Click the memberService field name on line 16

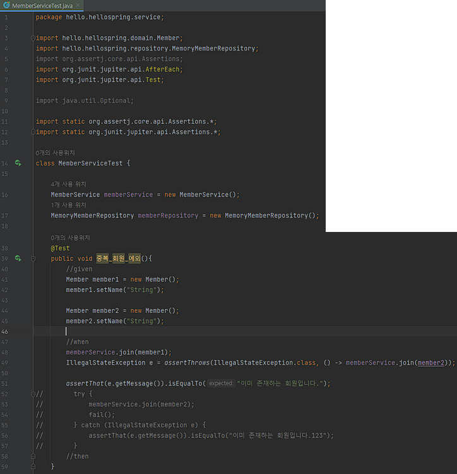(128, 195)
